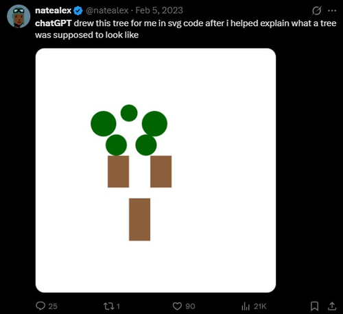Toggle the heart like icon
The width and height of the screenshot is (343, 314).
(x=177, y=306)
